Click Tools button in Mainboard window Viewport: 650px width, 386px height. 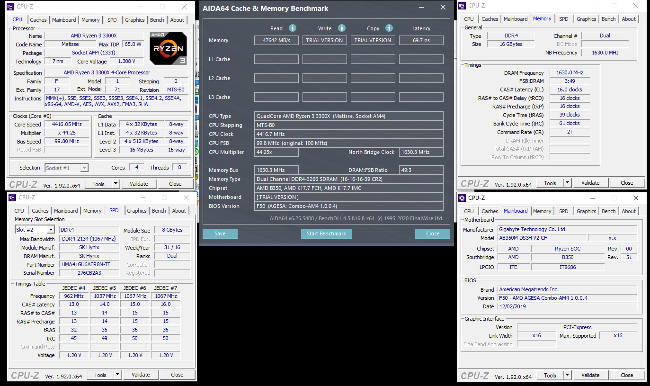550,375
